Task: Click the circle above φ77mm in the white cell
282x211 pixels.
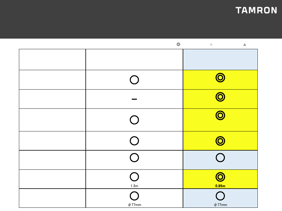Action: click(134, 196)
